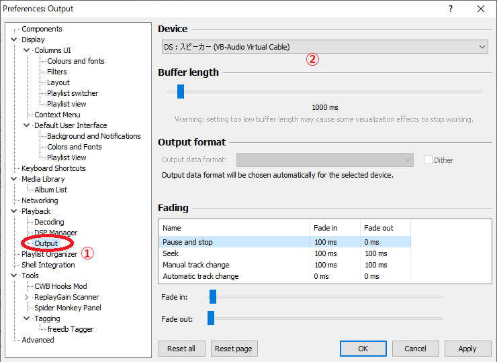Select Spider Monkey Panel entry

pos(68,308)
